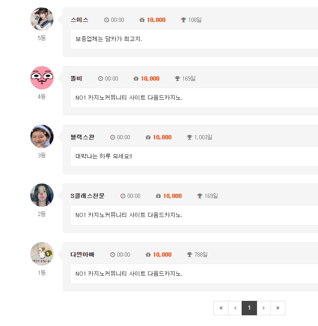
Task: Click the clock icon beside 스미스
Action: 107,20
